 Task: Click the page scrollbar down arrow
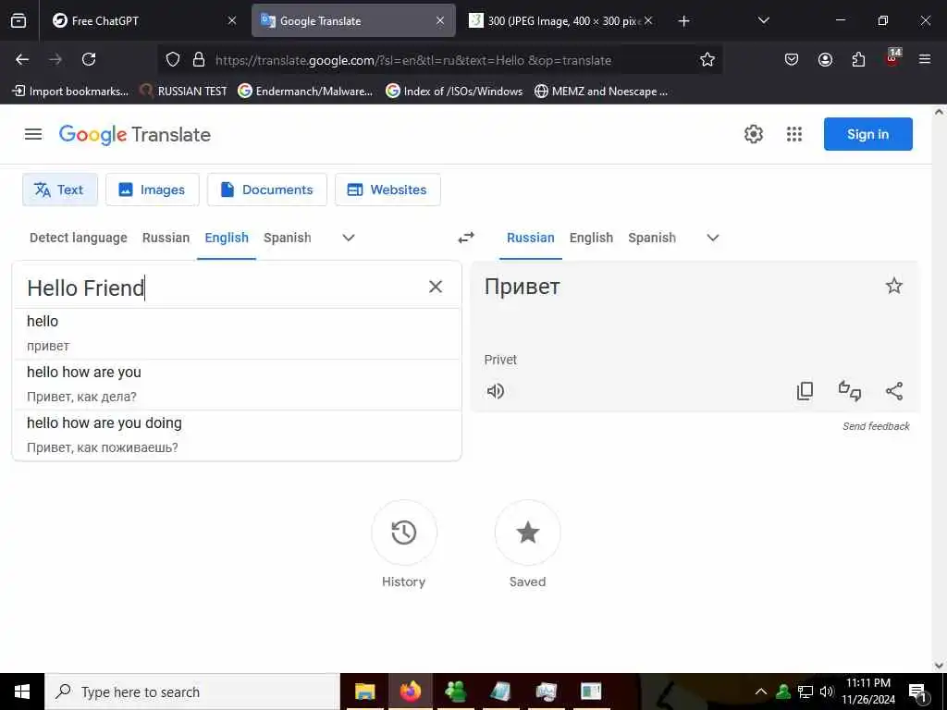click(x=939, y=666)
